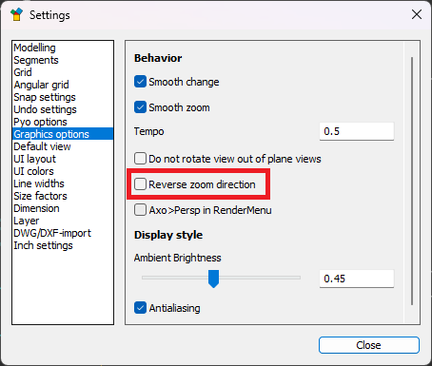
Task: Click the Ambient Brightness value field
Action: (357, 279)
